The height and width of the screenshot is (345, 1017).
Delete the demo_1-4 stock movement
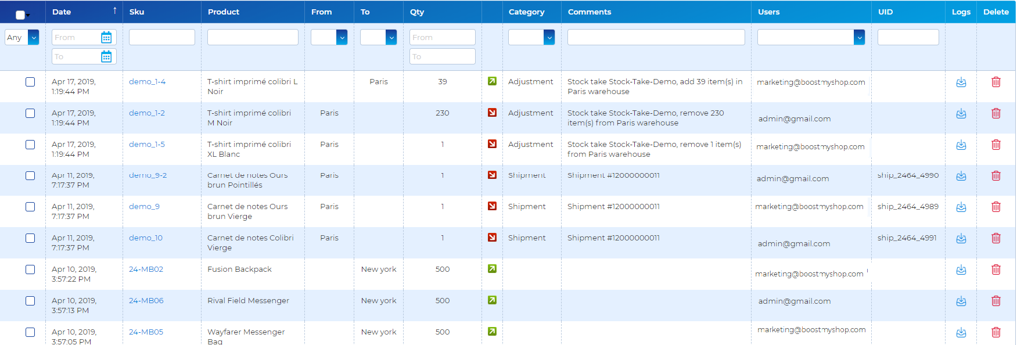pos(996,82)
